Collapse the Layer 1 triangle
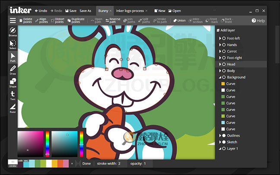The height and width of the screenshot is (175, 280). [220, 149]
